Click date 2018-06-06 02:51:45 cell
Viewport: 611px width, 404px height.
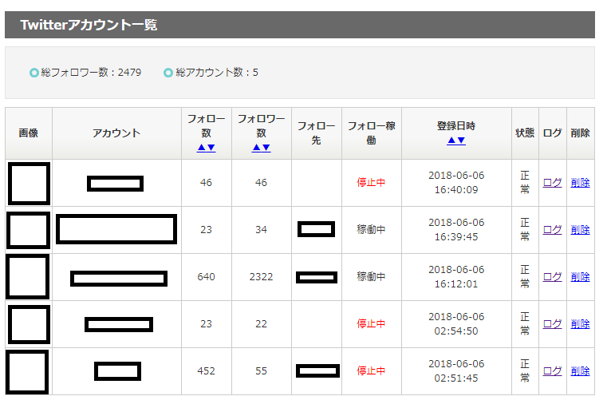point(456,370)
